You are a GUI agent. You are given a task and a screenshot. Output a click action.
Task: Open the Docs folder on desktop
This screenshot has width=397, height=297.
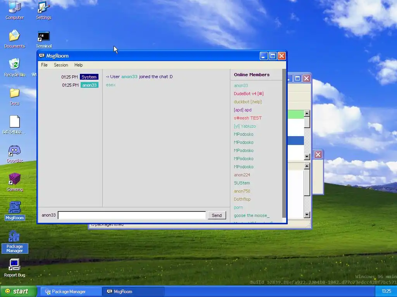(14, 96)
